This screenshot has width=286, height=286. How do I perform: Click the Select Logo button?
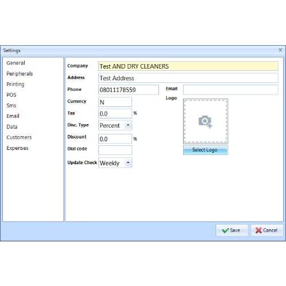click(205, 150)
